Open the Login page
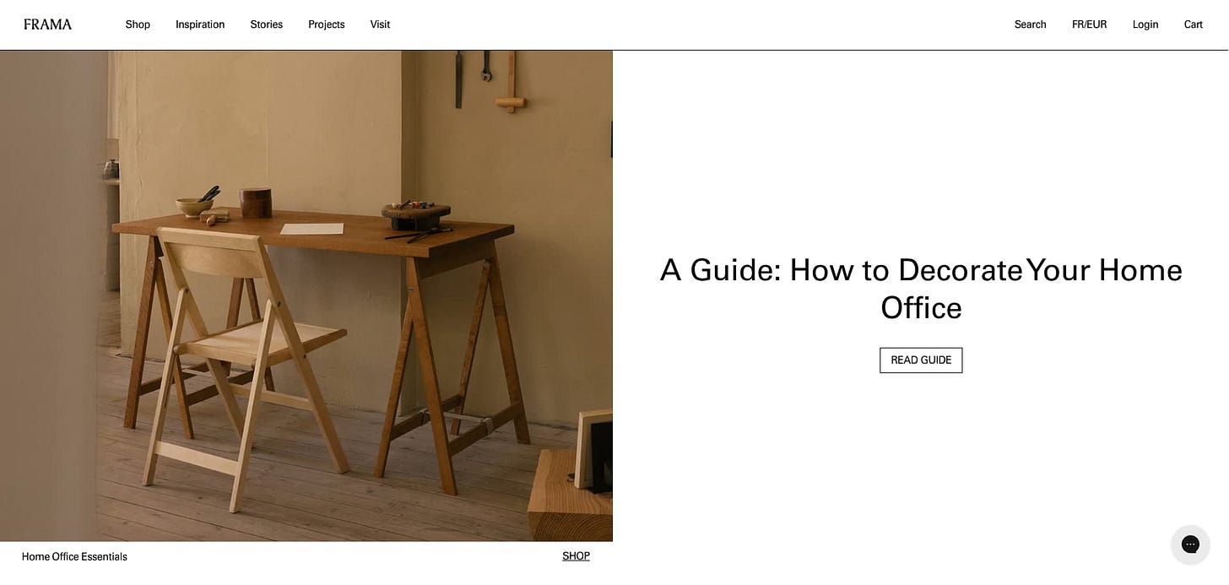 pyautogui.click(x=1145, y=24)
